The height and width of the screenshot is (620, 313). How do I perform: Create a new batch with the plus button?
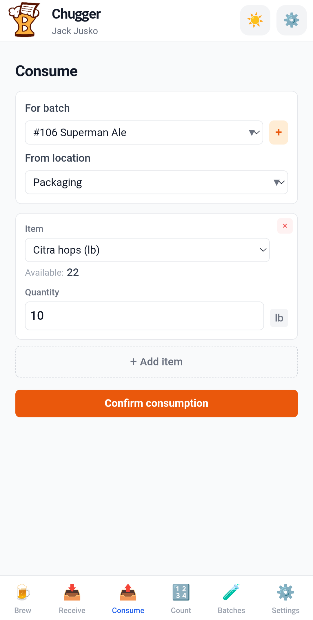[x=278, y=132]
